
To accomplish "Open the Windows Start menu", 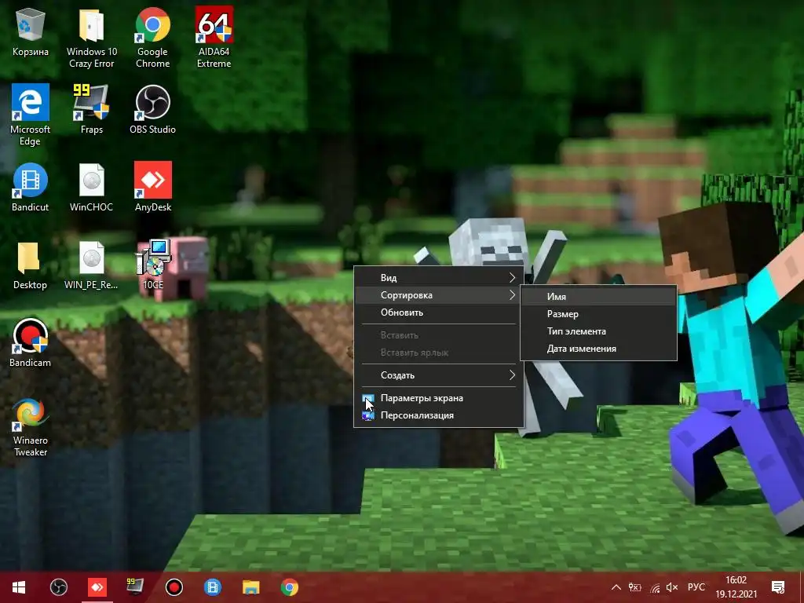I will tap(19, 587).
